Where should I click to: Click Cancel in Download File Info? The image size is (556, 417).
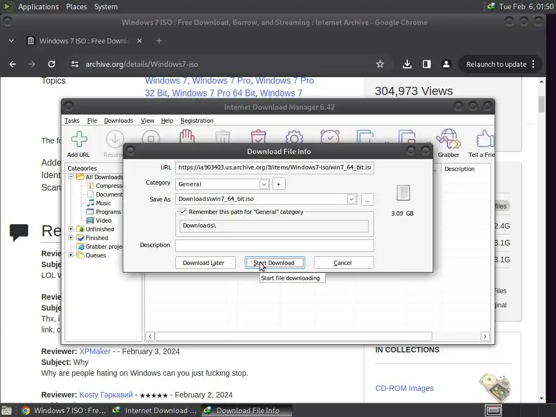[x=344, y=263]
